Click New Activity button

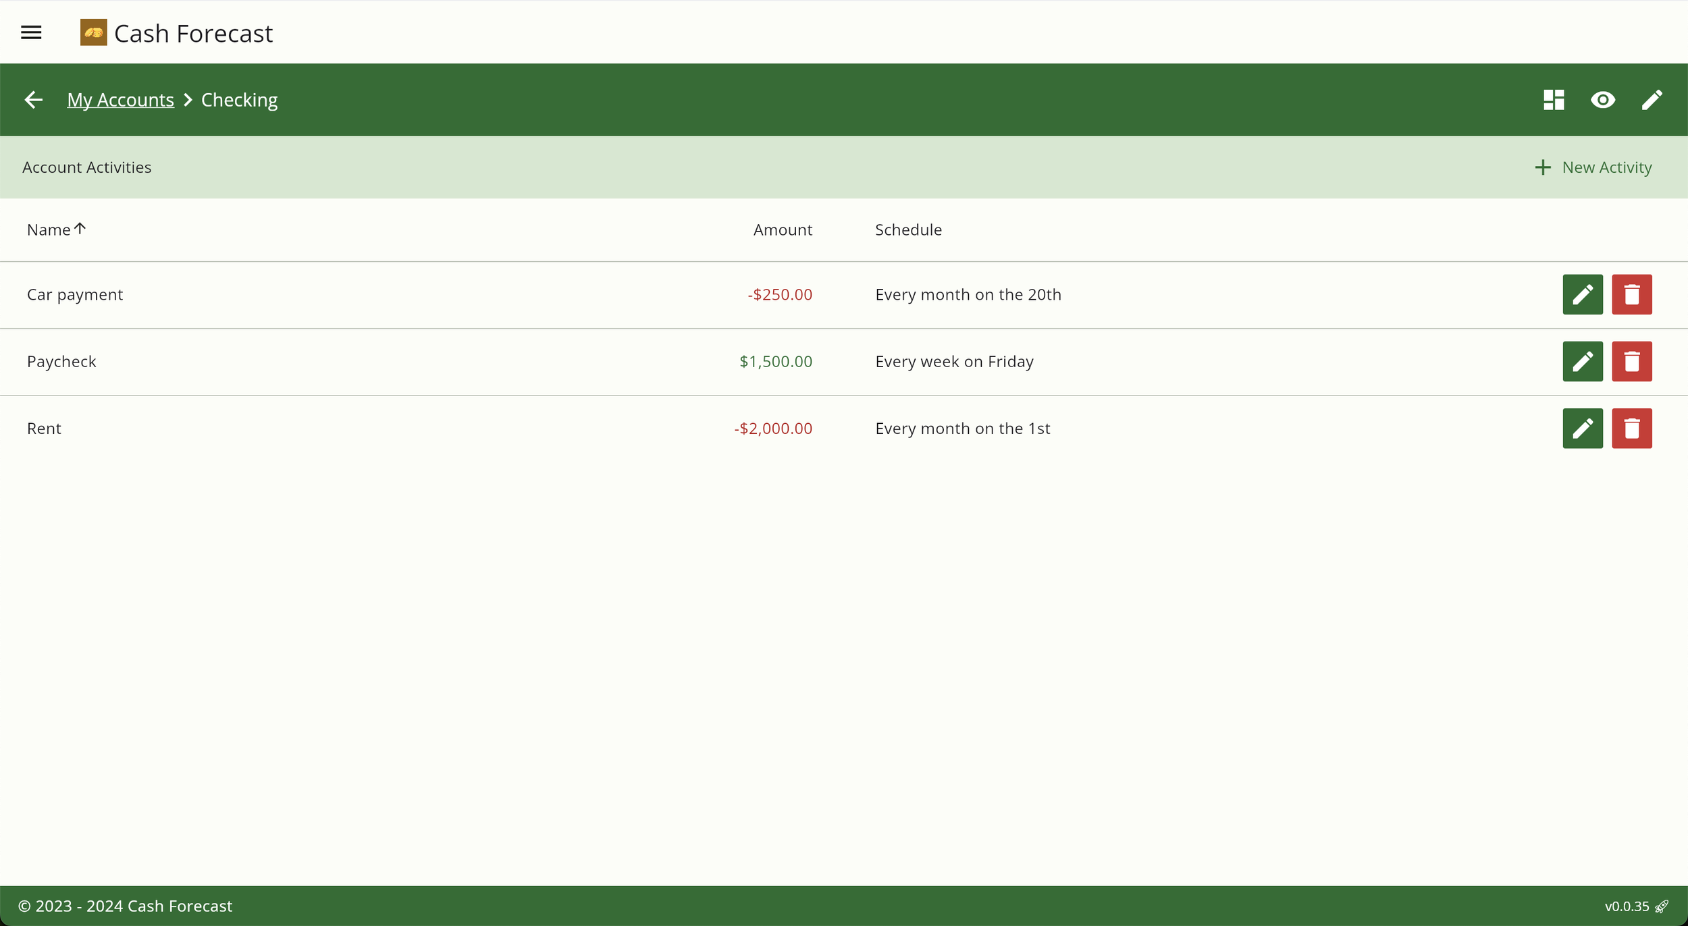point(1593,167)
